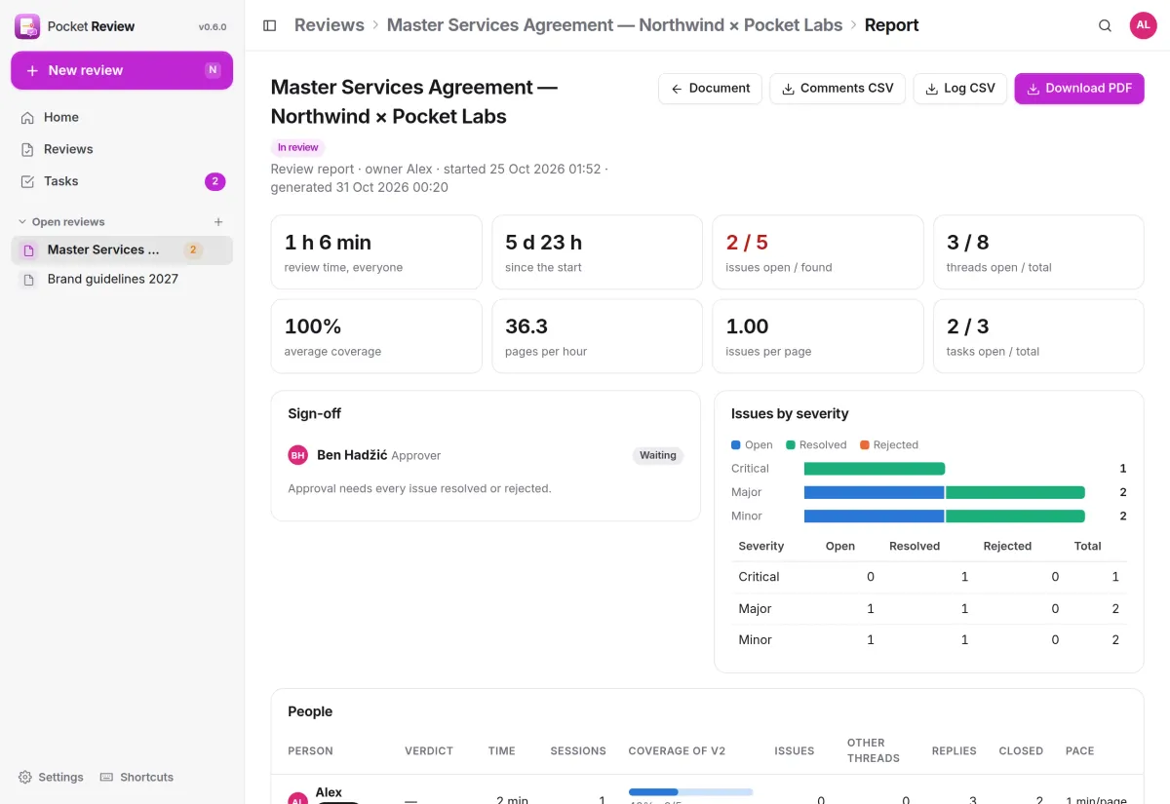
Task: Click the Resolved column header
Action: click(915, 546)
